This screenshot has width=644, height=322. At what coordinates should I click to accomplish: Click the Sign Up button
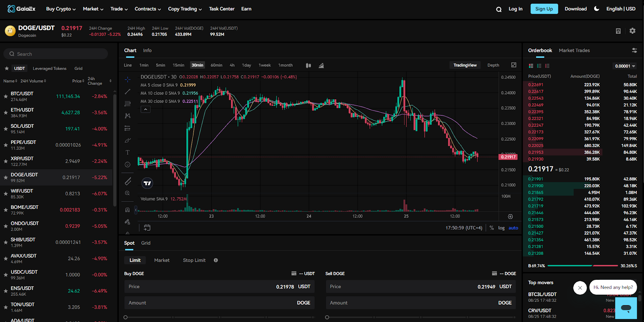coord(544,9)
